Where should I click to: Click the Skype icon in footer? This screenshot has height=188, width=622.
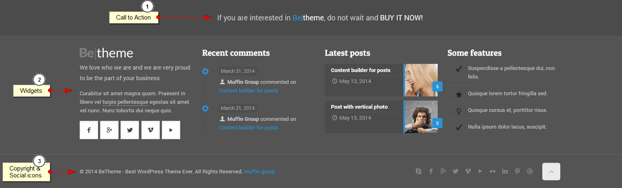[418, 171]
